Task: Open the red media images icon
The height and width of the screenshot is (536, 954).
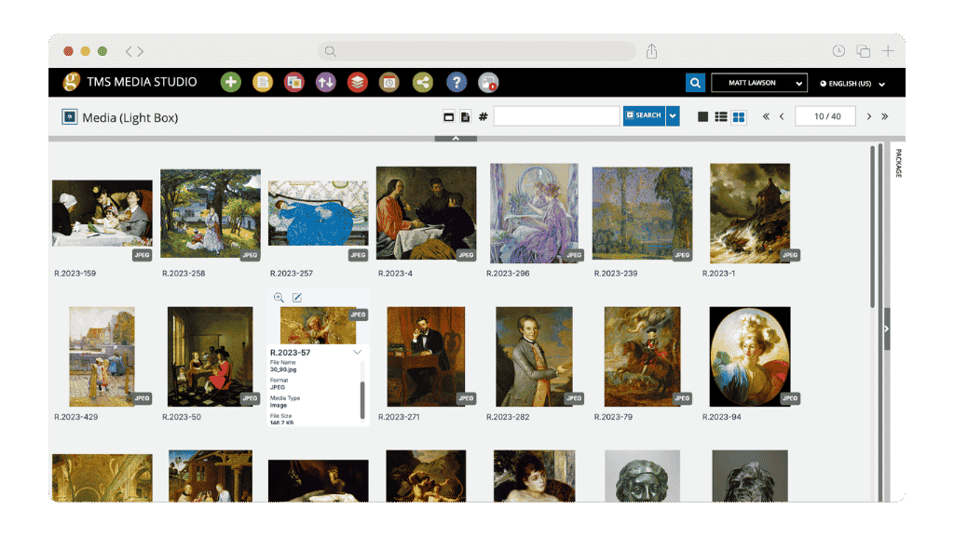Action: click(294, 82)
